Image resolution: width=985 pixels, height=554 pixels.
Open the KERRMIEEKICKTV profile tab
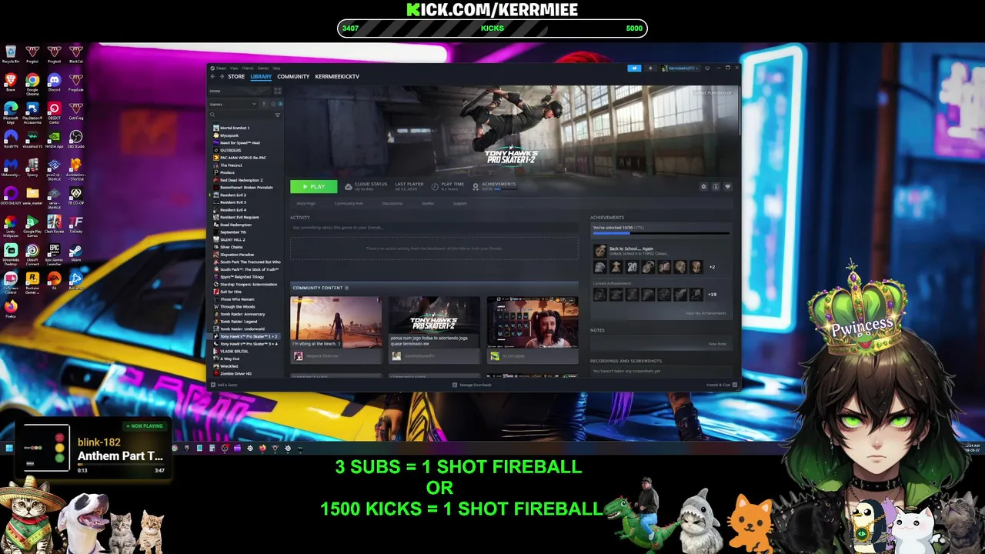(337, 76)
